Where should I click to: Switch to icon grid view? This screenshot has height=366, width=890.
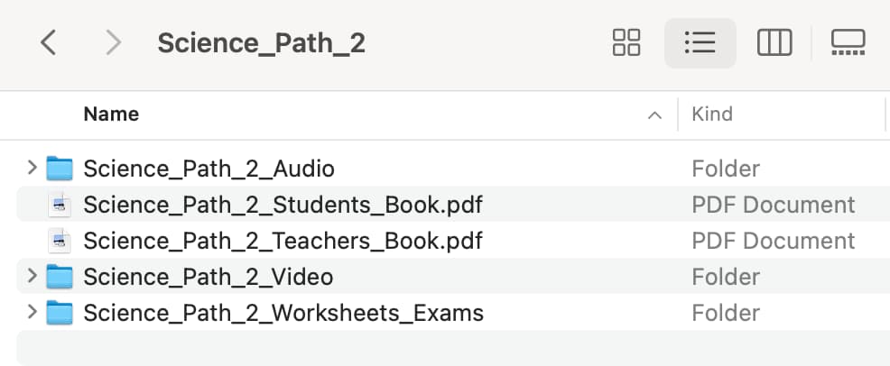point(626,43)
